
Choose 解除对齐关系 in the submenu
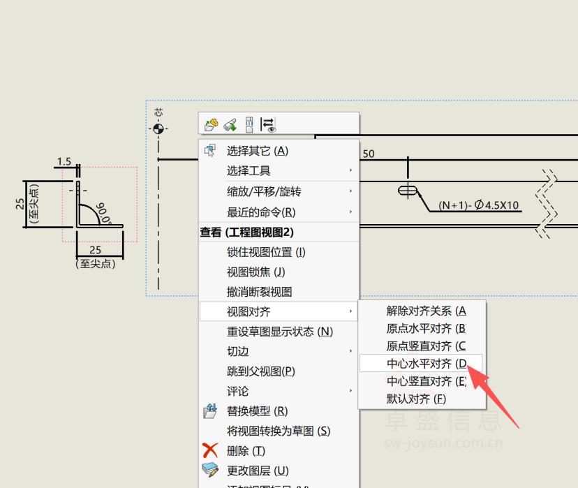[x=426, y=311]
